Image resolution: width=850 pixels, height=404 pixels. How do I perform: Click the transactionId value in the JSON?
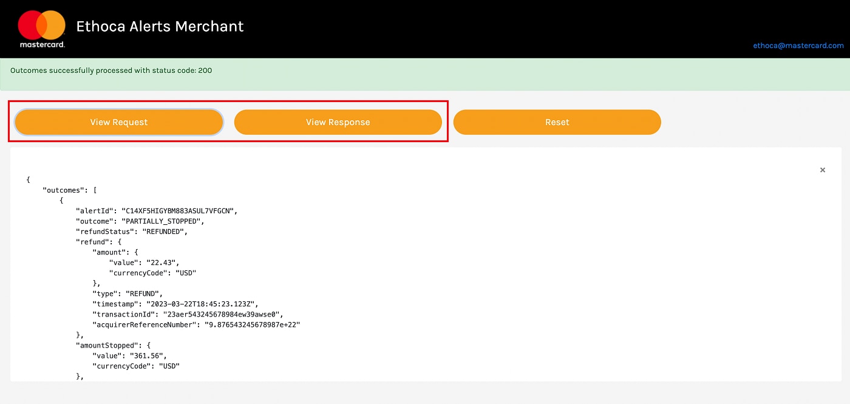click(222, 314)
